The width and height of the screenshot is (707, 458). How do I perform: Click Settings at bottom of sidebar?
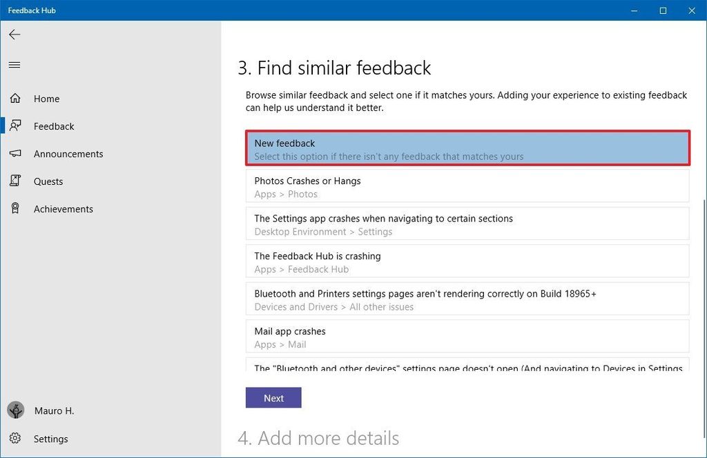pos(50,439)
